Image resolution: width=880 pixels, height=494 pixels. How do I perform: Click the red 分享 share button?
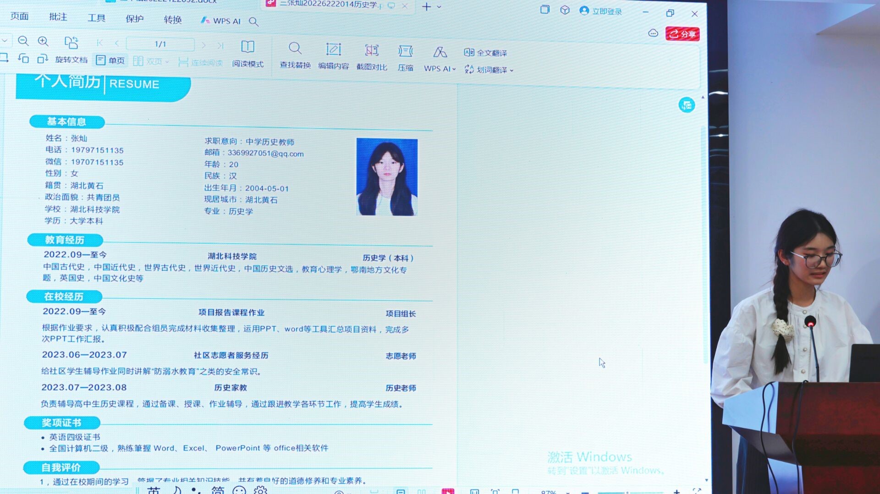[x=682, y=34]
